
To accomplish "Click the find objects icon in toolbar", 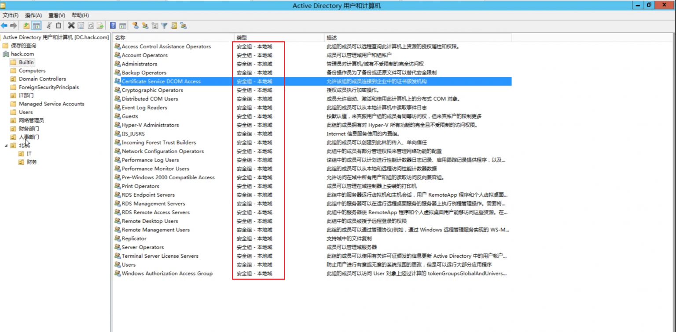I will coord(174,25).
